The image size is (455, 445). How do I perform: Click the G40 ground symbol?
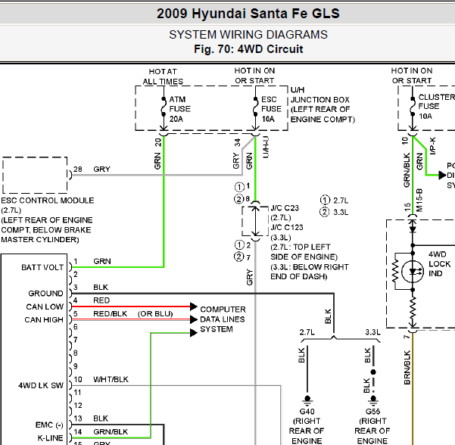tap(307, 401)
